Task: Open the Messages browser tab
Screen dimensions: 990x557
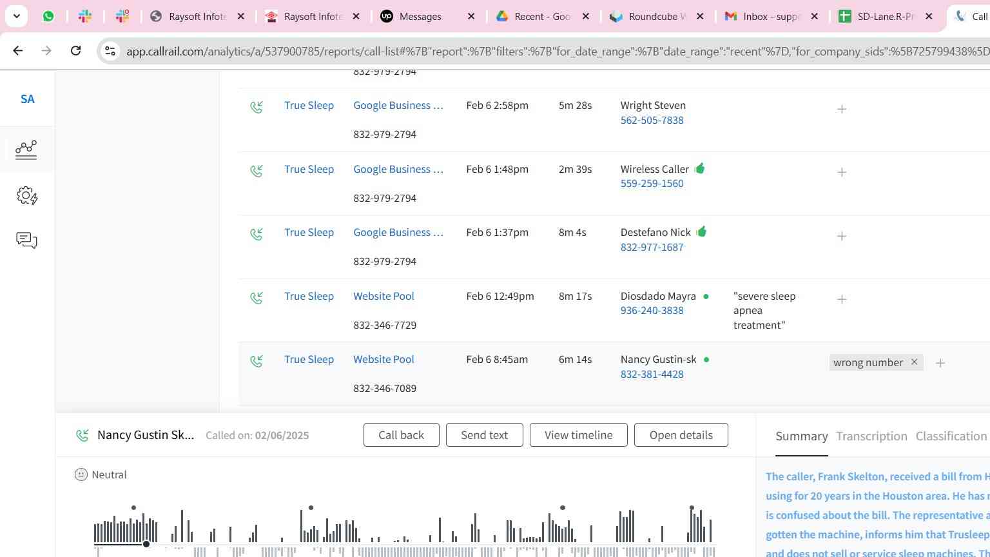Action: tap(420, 16)
